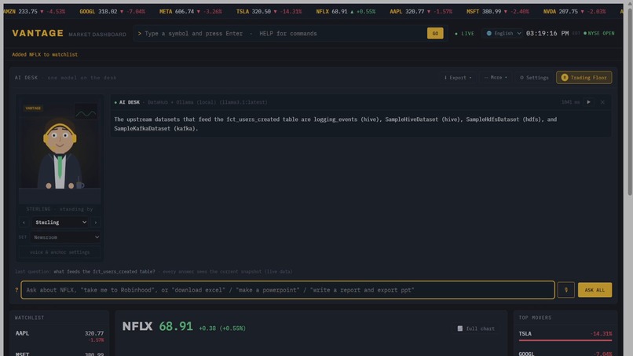
Task: Click NVDA 207.75 in the ticker tape
Action: click(574, 12)
